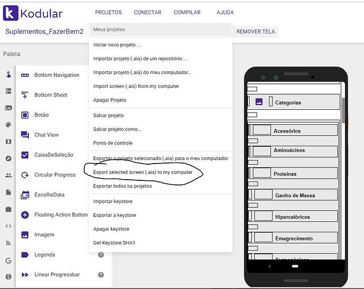Select Exportar o projeto selecionado (.aia) entry
This screenshot has height=289, width=364.
(161, 158)
